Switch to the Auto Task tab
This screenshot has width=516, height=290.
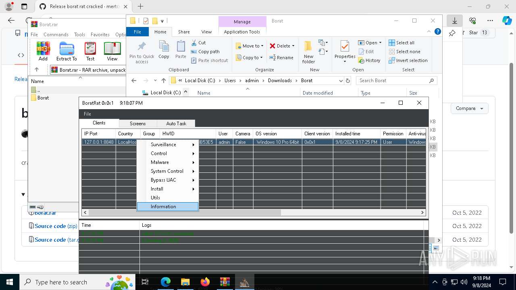pyautogui.click(x=176, y=124)
